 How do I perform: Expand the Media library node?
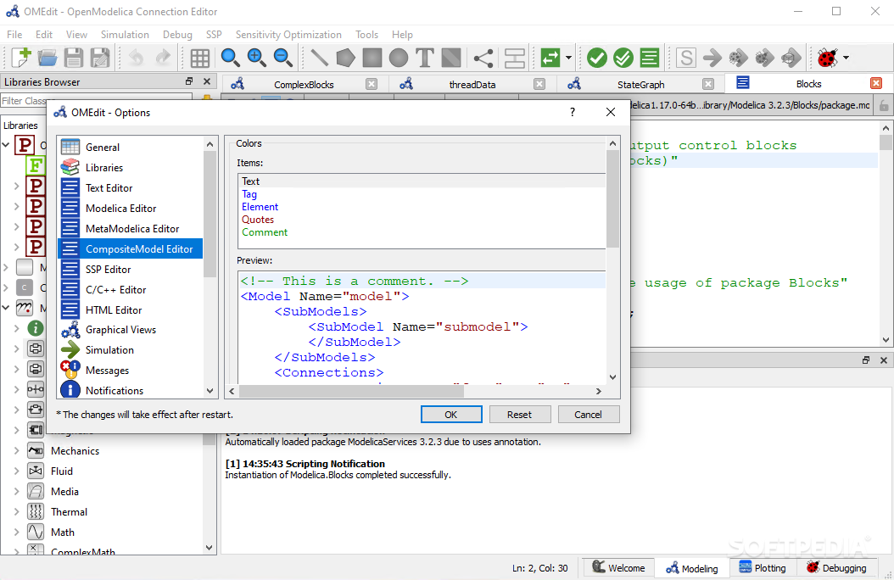click(x=16, y=492)
